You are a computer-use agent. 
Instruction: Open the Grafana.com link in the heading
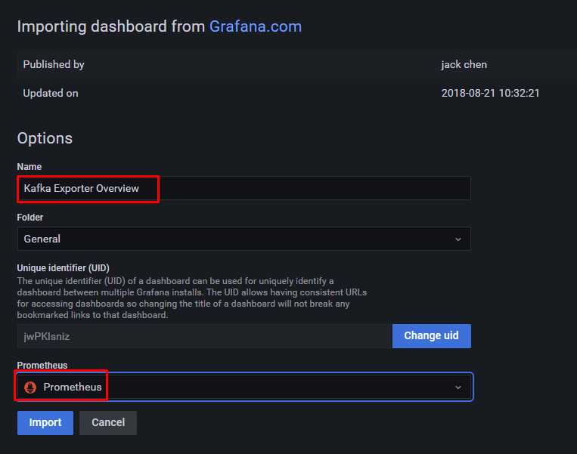pyautogui.click(x=256, y=26)
